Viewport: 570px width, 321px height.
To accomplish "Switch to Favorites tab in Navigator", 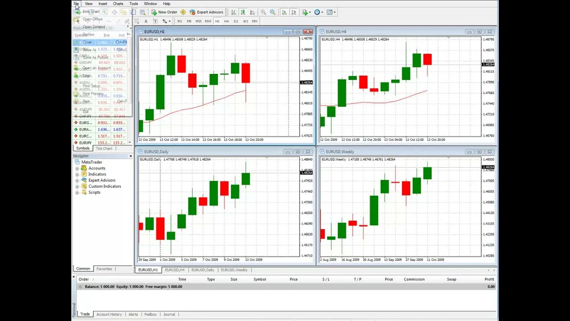I will pyautogui.click(x=104, y=269).
